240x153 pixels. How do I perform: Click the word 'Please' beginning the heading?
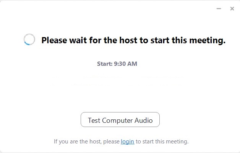pyautogui.click(x=54, y=41)
